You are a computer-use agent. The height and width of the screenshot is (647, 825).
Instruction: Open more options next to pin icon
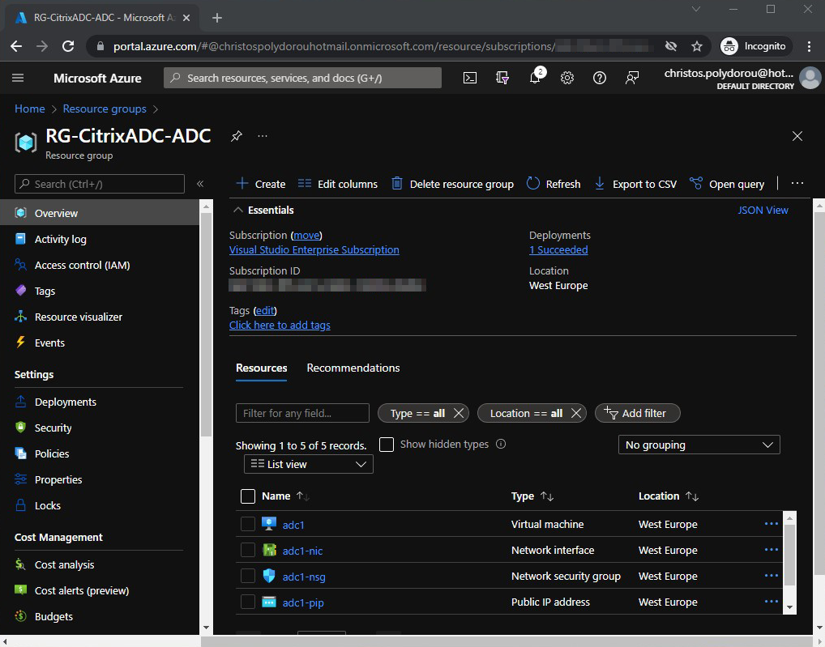263,136
